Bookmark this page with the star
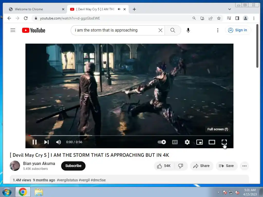 pos(219,18)
